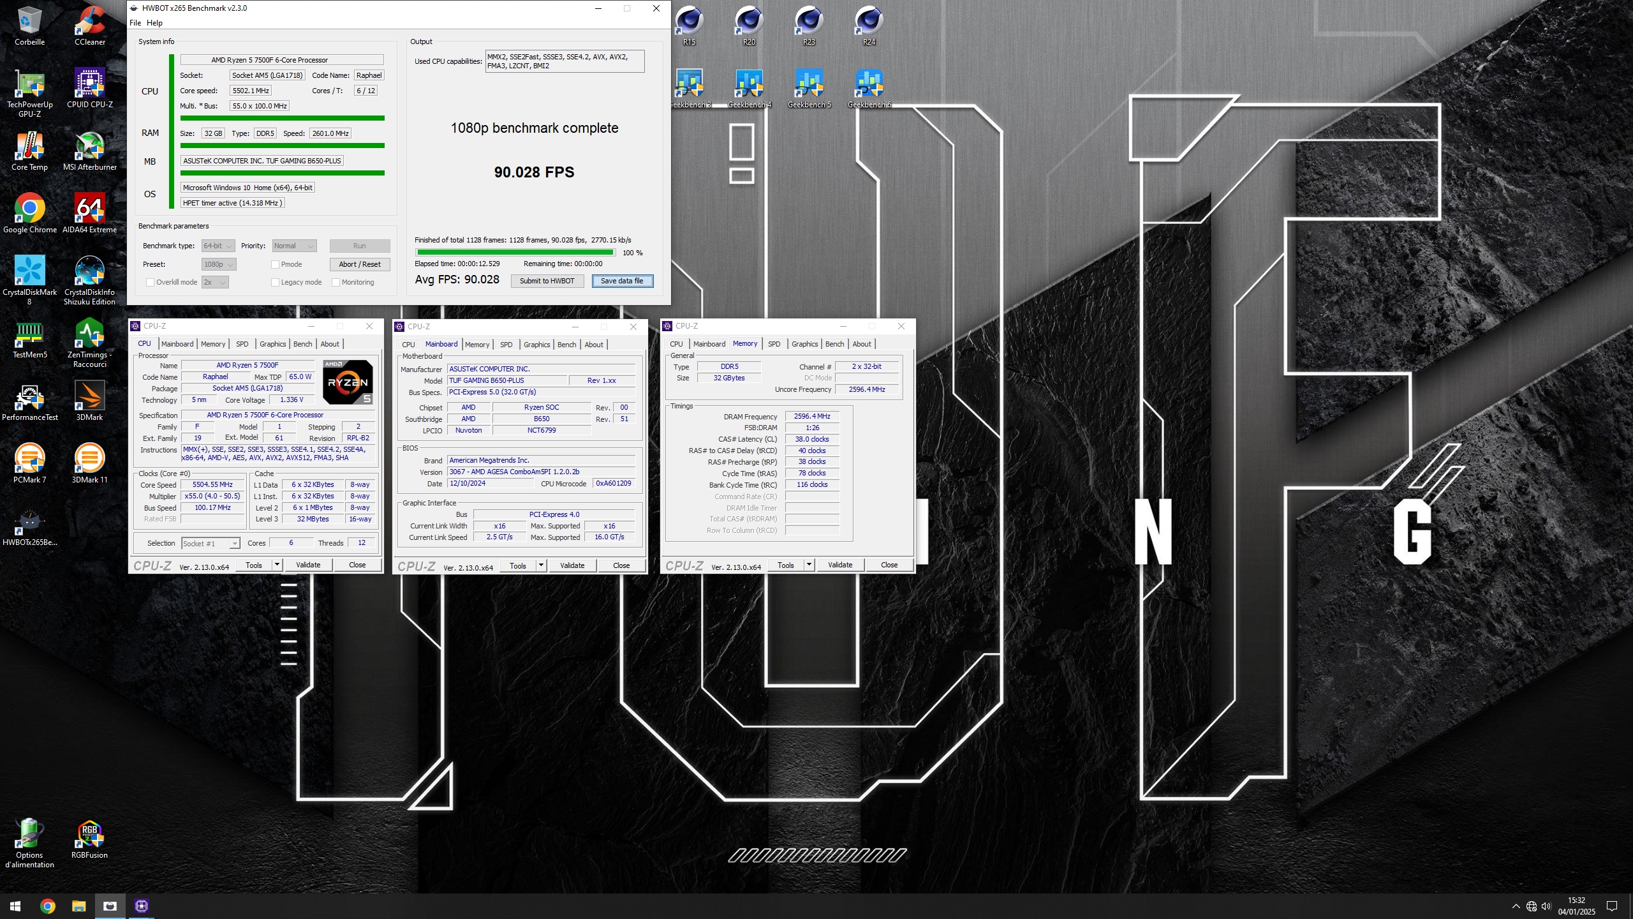Click Close button in Mainboard CPU-Z window
This screenshot has height=919, width=1633.
click(621, 565)
